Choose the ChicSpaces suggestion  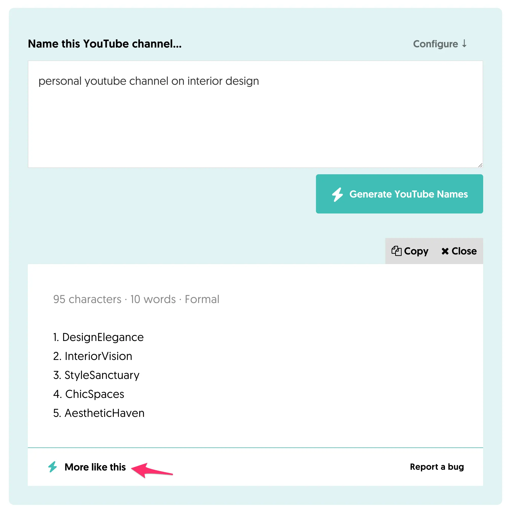95,394
